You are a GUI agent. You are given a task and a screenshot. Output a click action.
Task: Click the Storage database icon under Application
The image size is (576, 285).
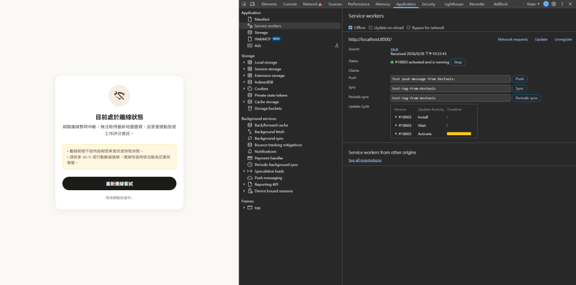coord(250,32)
